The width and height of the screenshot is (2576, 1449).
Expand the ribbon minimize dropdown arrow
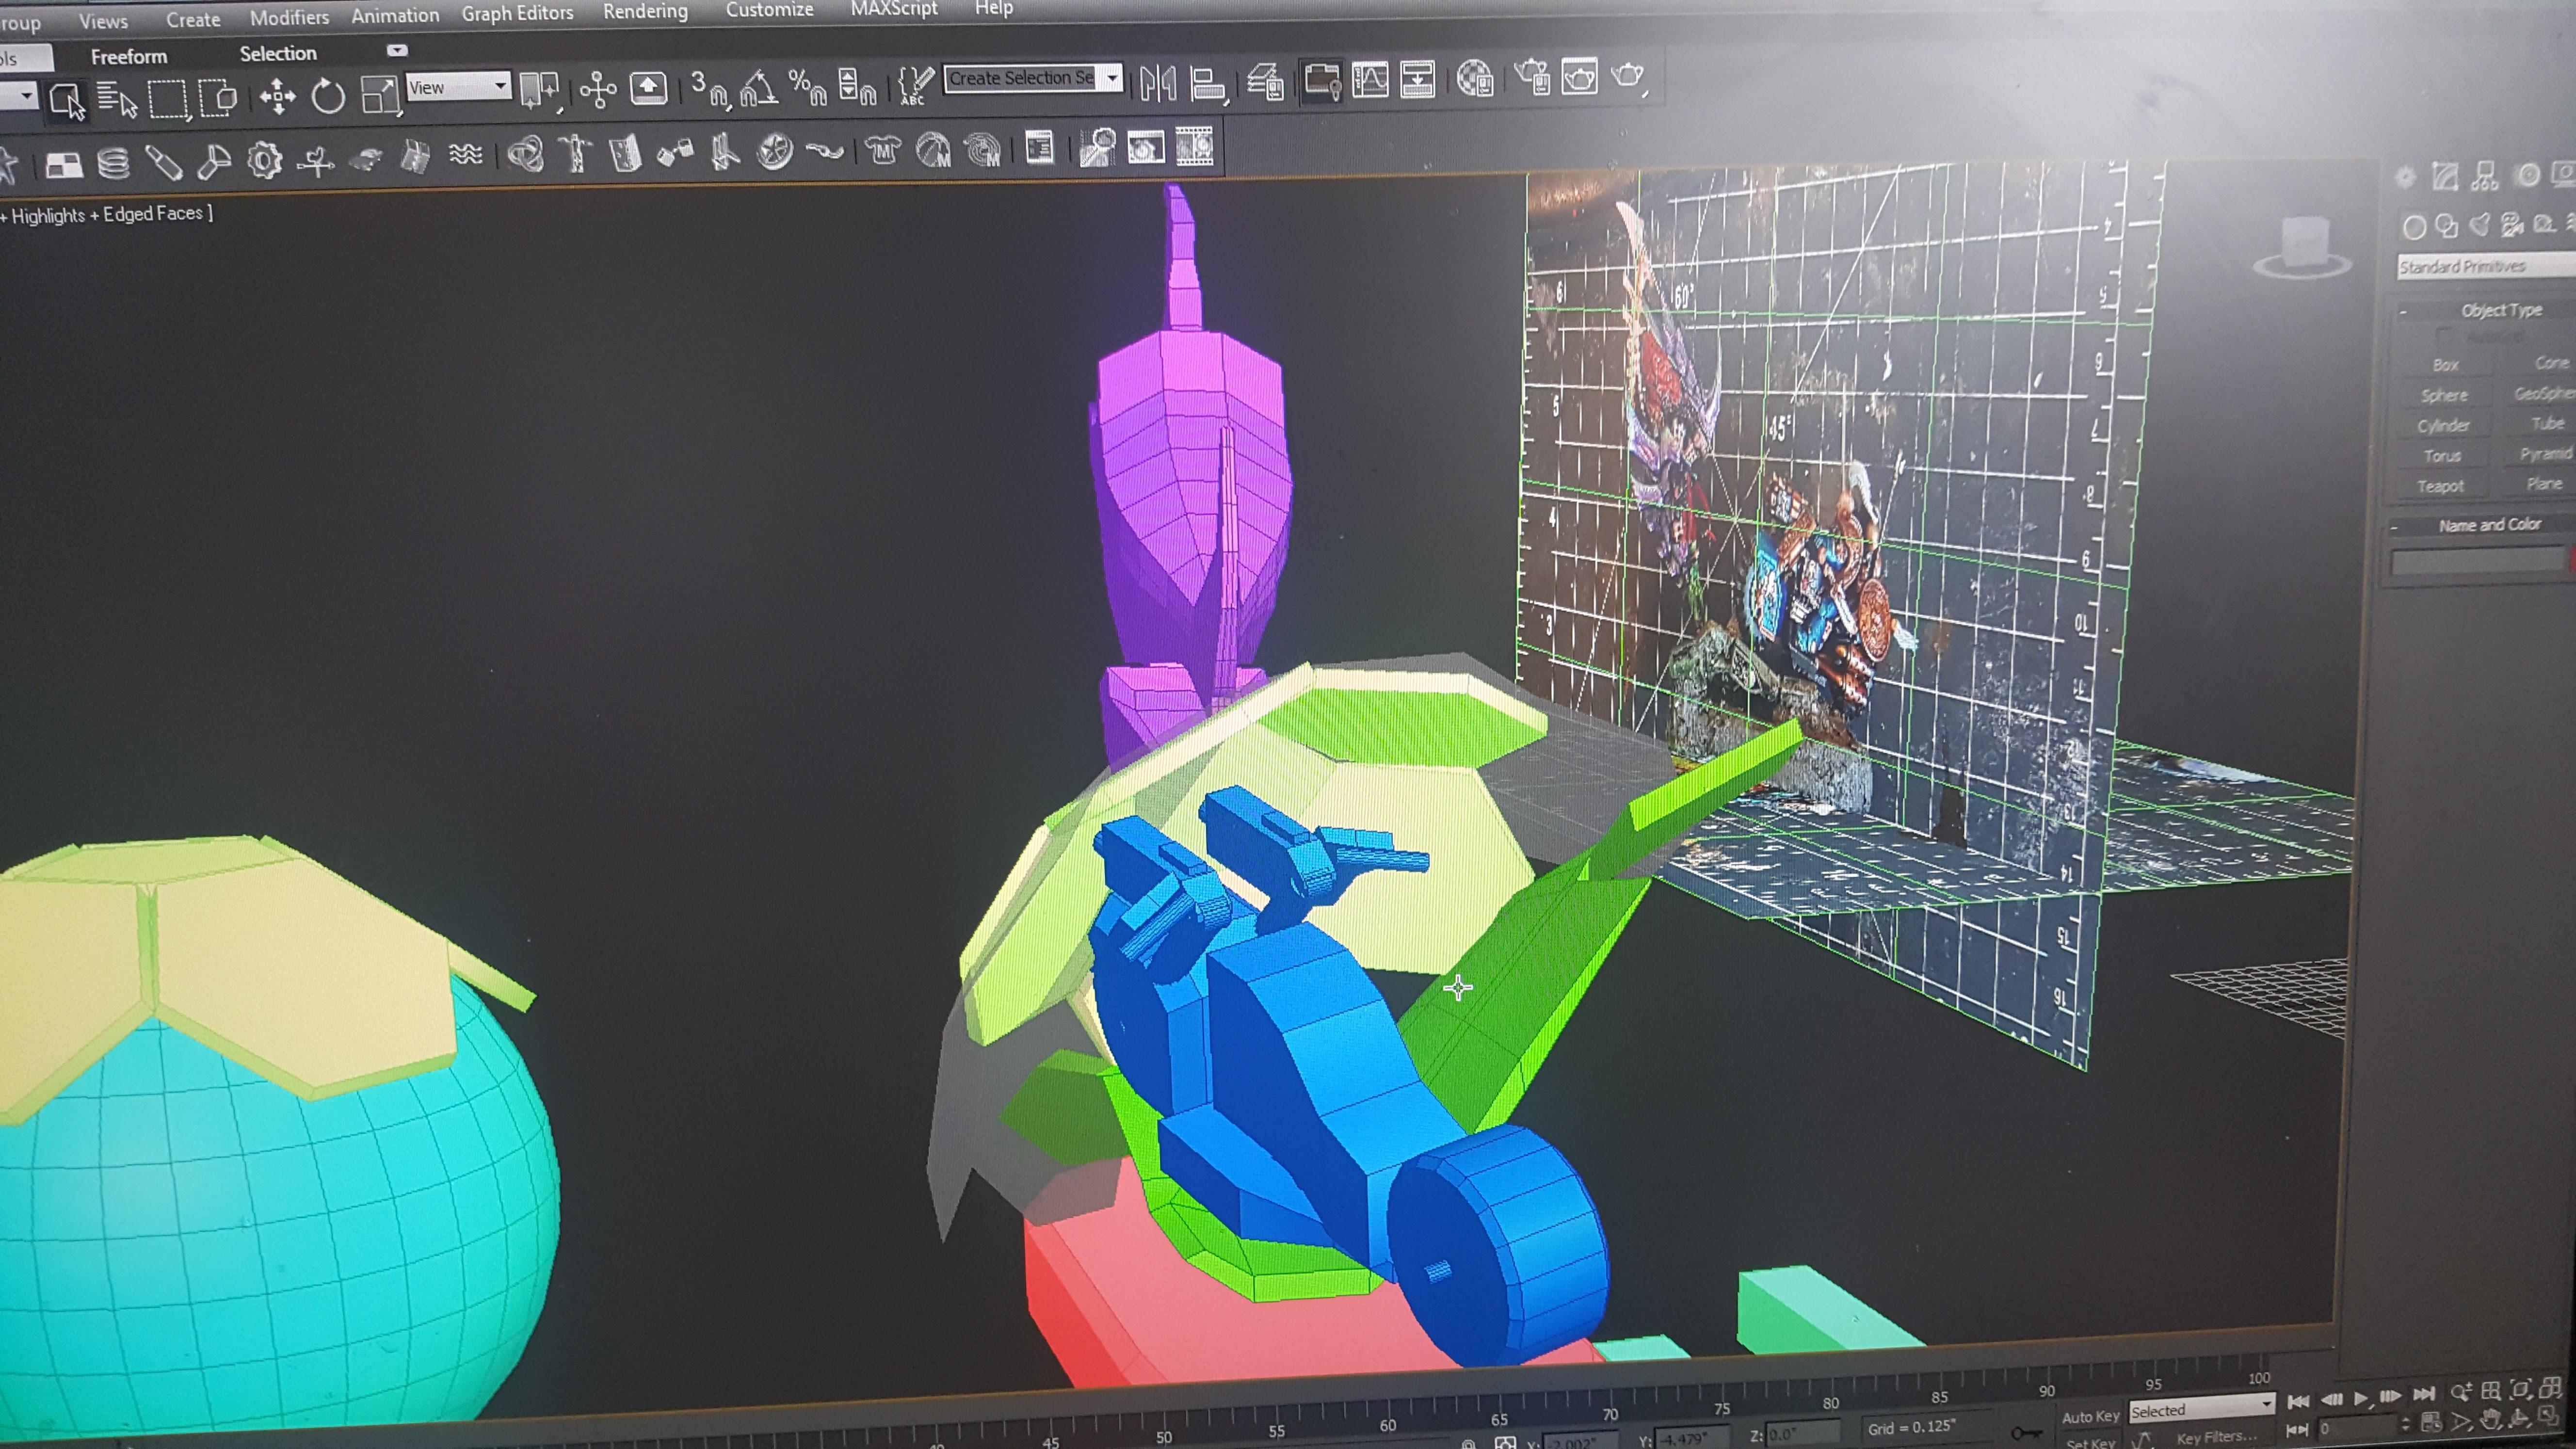[397, 50]
